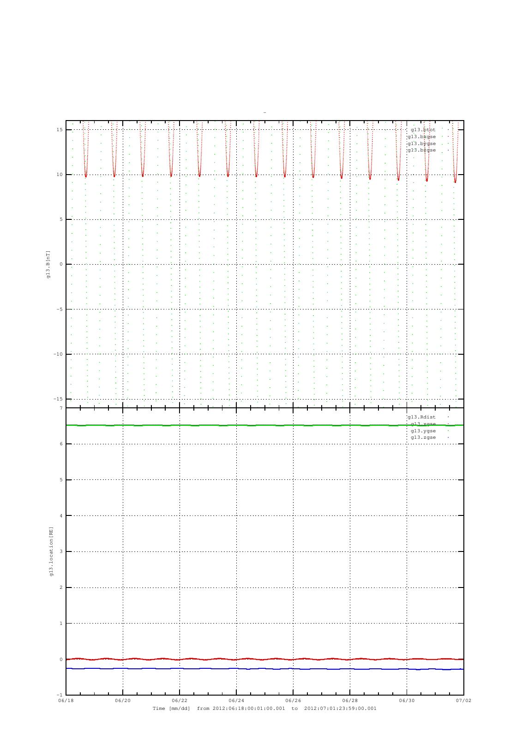The image size is (522, 739).
Task: Select the g13.Rdist legend entry
Action: 421,417
